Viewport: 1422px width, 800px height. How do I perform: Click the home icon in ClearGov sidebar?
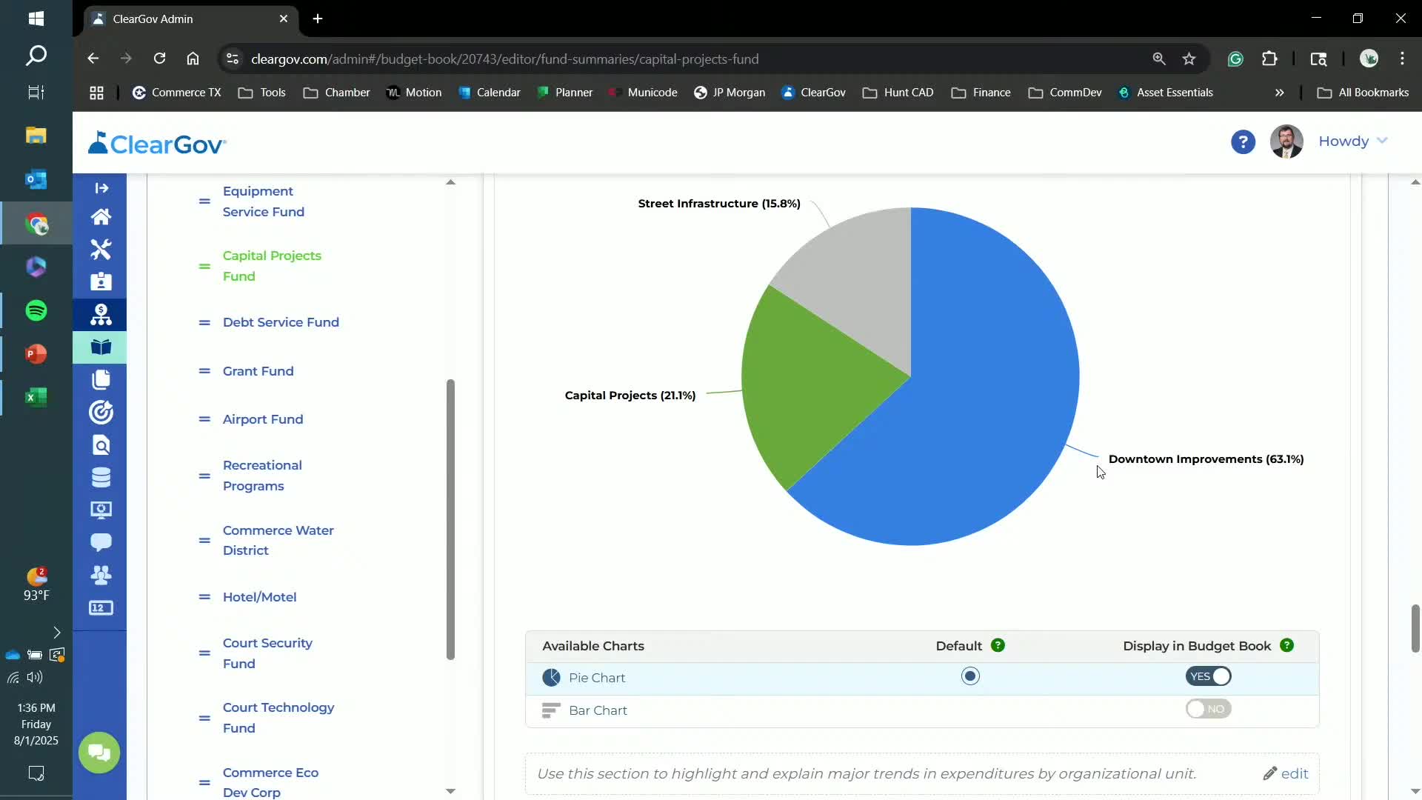(101, 217)
